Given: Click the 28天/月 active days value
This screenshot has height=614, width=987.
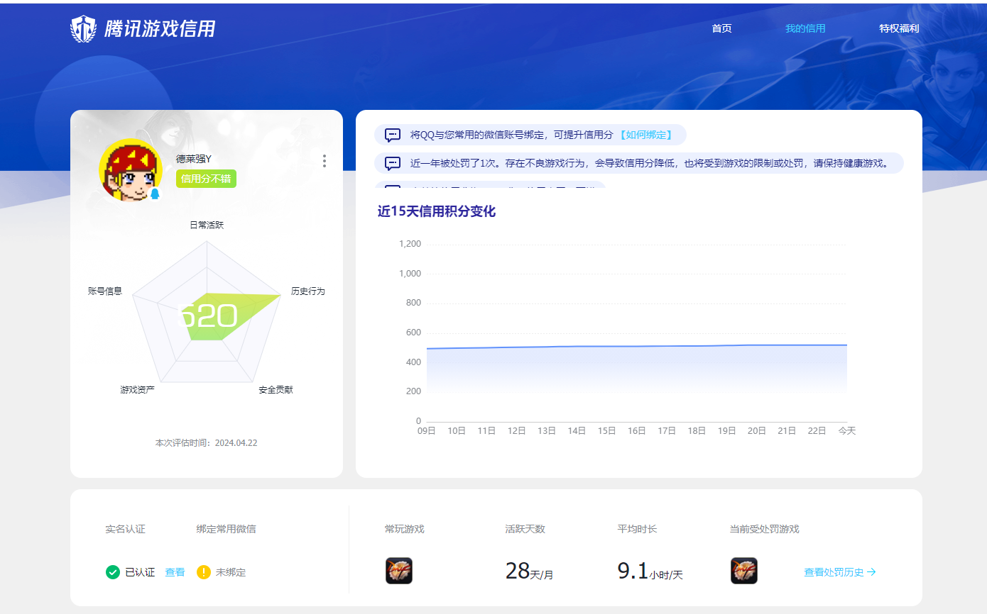Looking at the screenshot, I should click(x=530, y=571).
